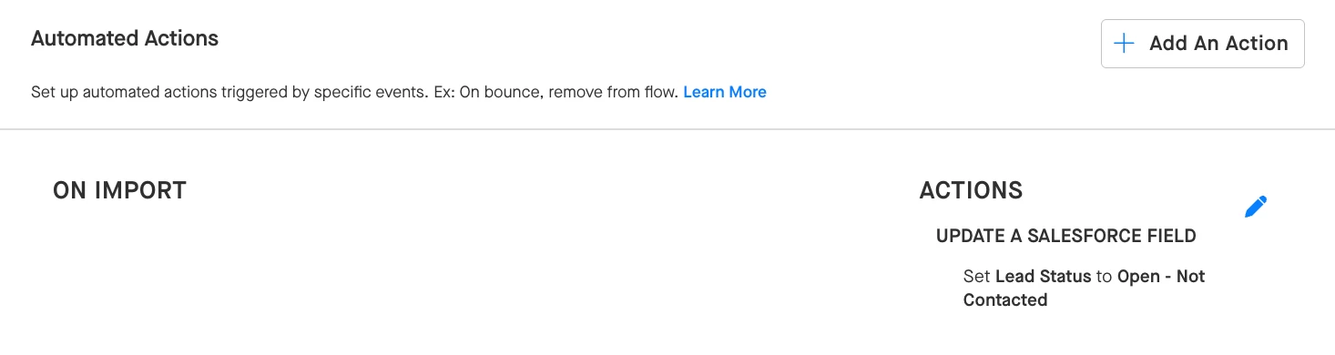The image size is (1335, 355).
Task: Click the bold Lead Status field name
Action: click(1044, 276)
